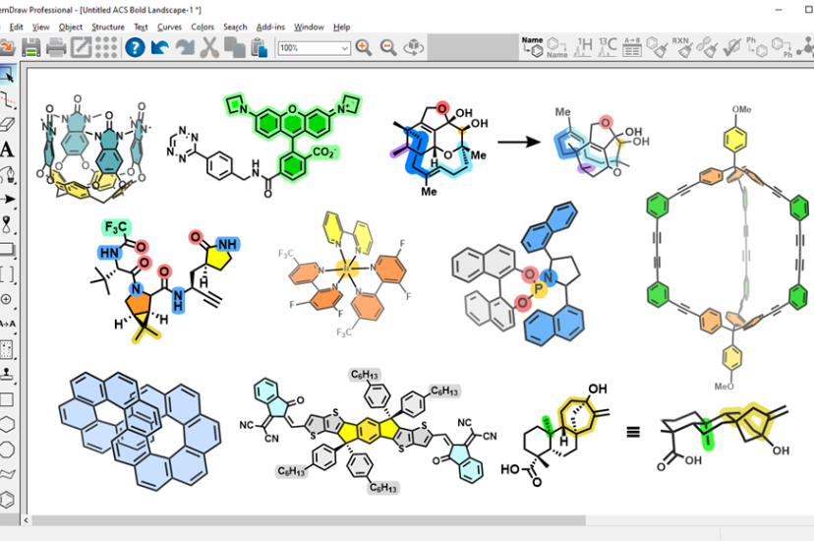Contract structure to Ph label icon
The image size is (814, 541).
(x=782, y=47)
